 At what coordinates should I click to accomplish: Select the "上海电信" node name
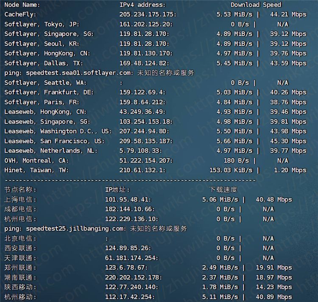[20, 199]
